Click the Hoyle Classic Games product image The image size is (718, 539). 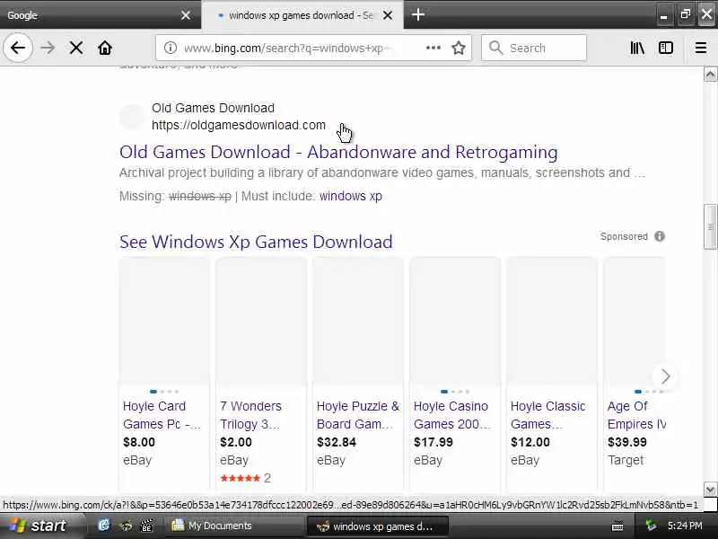[552, 321]
